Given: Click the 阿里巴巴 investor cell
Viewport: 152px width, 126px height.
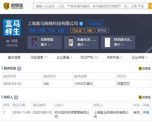Looking at the screenshot, I should (x=133, y=84).
